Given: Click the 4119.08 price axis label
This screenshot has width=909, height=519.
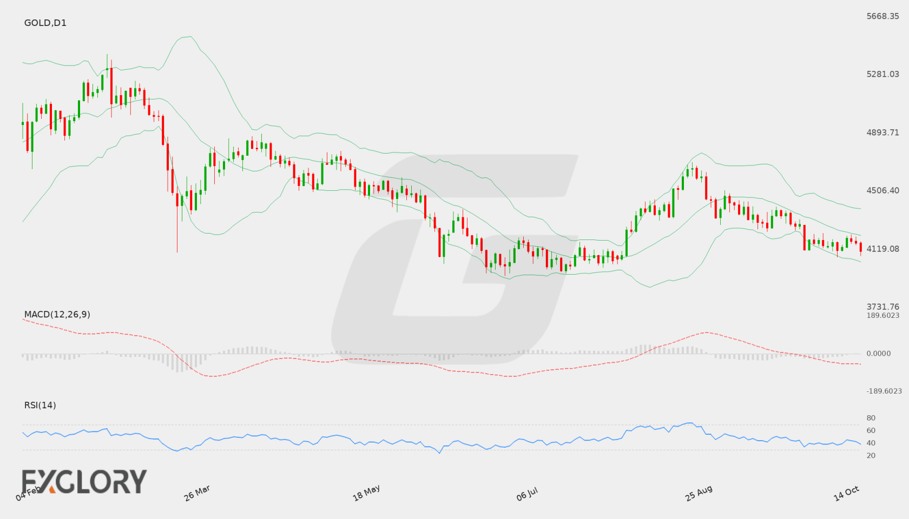Looking at the screenshot, I should (883, 249).
